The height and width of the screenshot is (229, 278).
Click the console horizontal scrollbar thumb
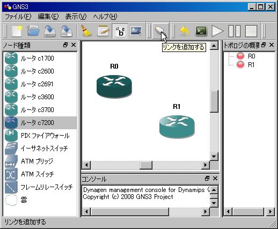click(130, 212)
